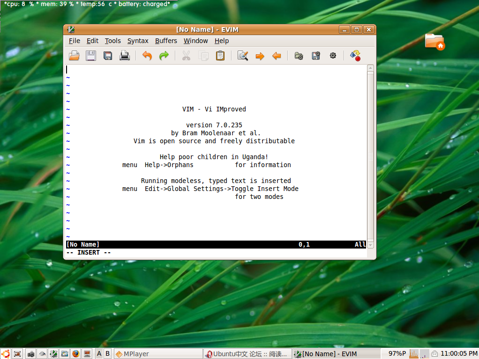Click the show desktop icon in taskbar

point(17,354)
